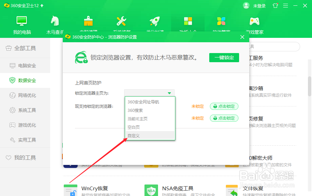Viewport: 312px width, 196px height.
Task: Click the second 未锁定 status text
Action: click(x=198, y=118)
